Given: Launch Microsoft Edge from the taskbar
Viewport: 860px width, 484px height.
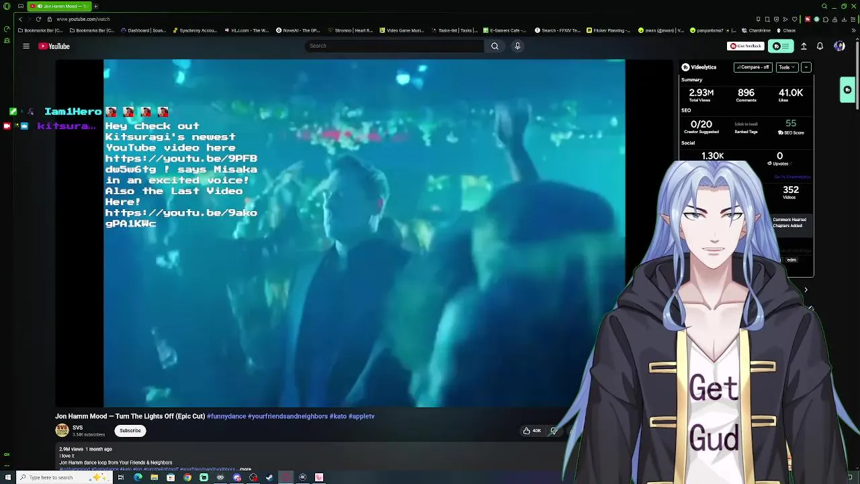Looking at the screenshot, I should pos(138,477).
